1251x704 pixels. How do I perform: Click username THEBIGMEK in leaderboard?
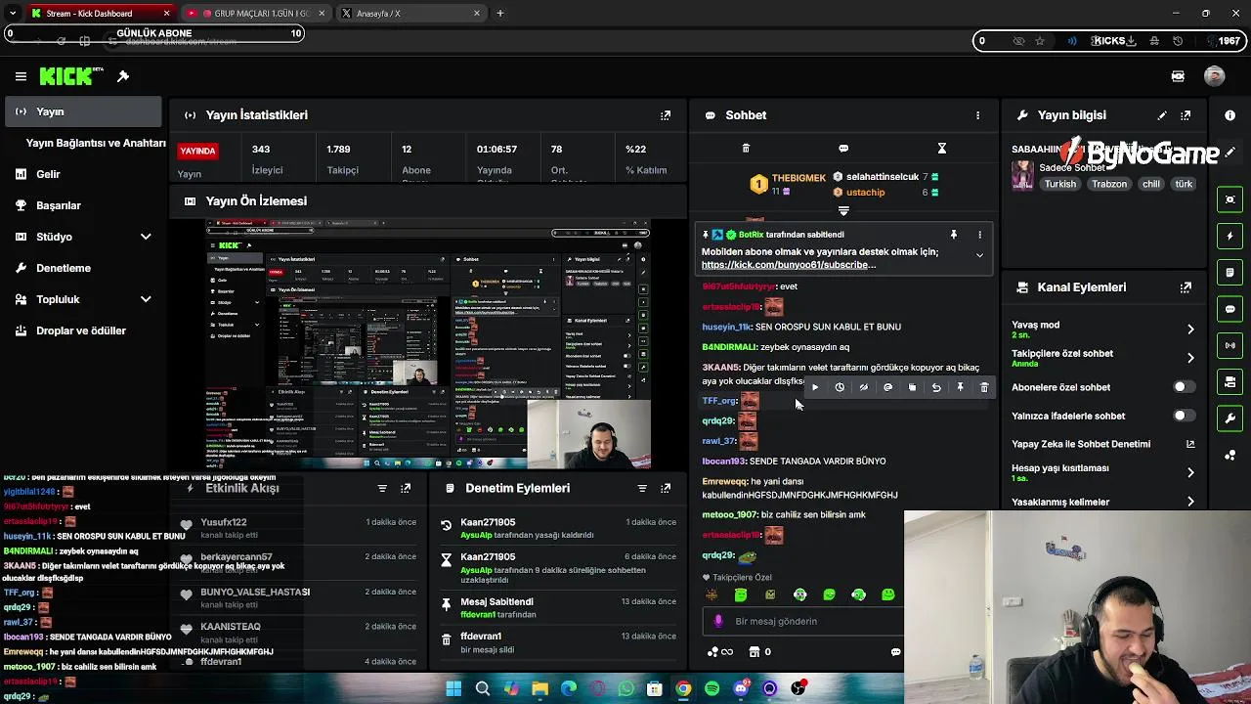pyautogui.click(x=798, y=178)
